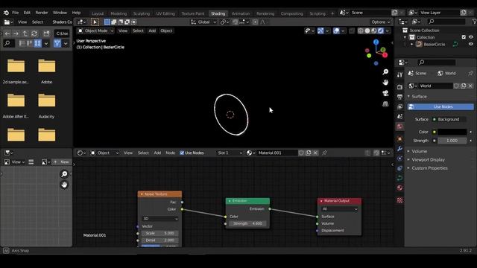Open Material properties tab icon
The image size is (477, 268).
[399, 188]
